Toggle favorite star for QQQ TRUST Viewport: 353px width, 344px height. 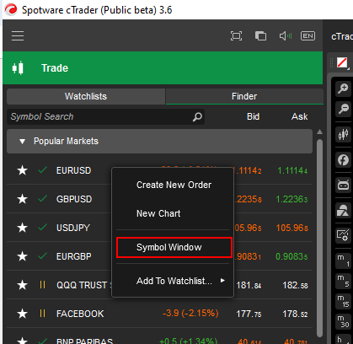[x=22, y=285]
